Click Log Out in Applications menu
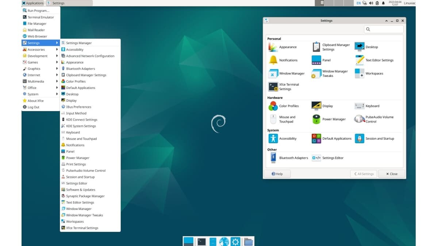Image resolution: width=438 pixels, height=246 pixels. tap(33, 107)
